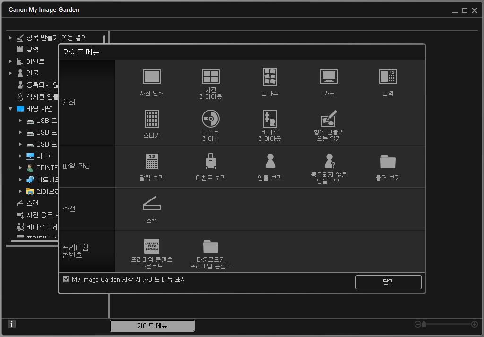
Task: Select 사진 공유 sidebar item
Action: [37, 215]
